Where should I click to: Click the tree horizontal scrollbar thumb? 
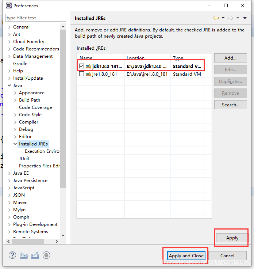point(28,241)
